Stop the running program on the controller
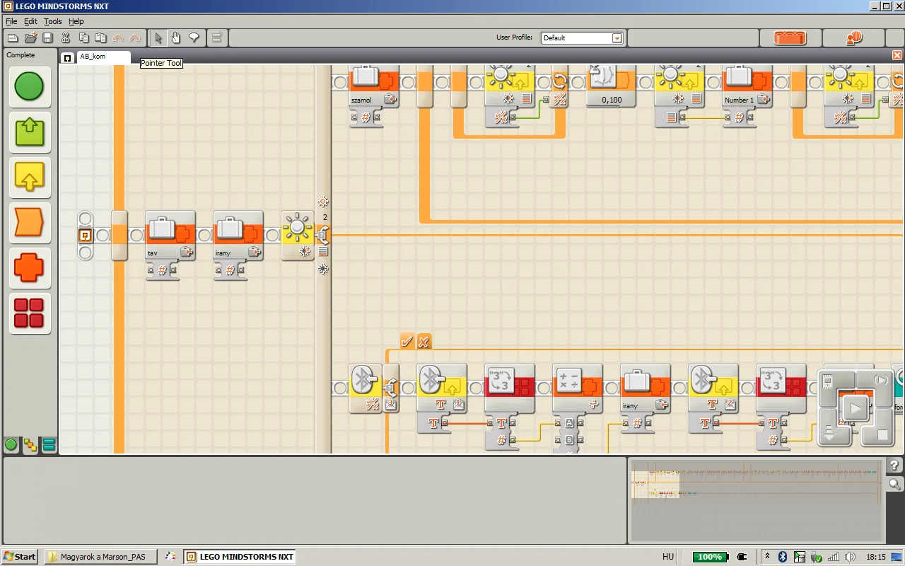 point(882,435)
